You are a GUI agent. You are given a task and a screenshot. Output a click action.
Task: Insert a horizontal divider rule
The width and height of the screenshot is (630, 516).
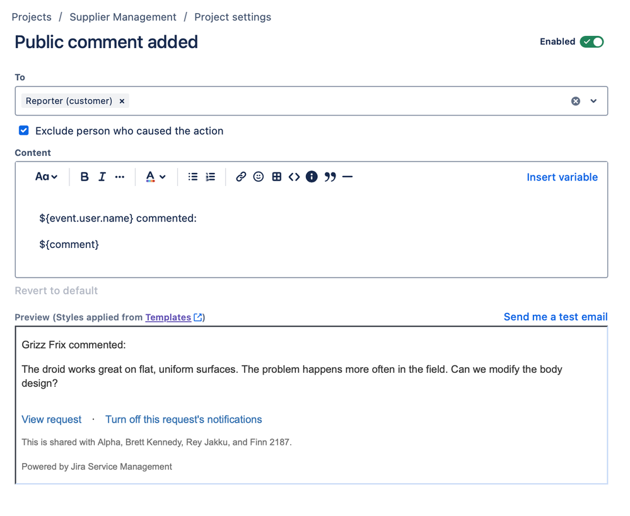[x=347, y=177]
